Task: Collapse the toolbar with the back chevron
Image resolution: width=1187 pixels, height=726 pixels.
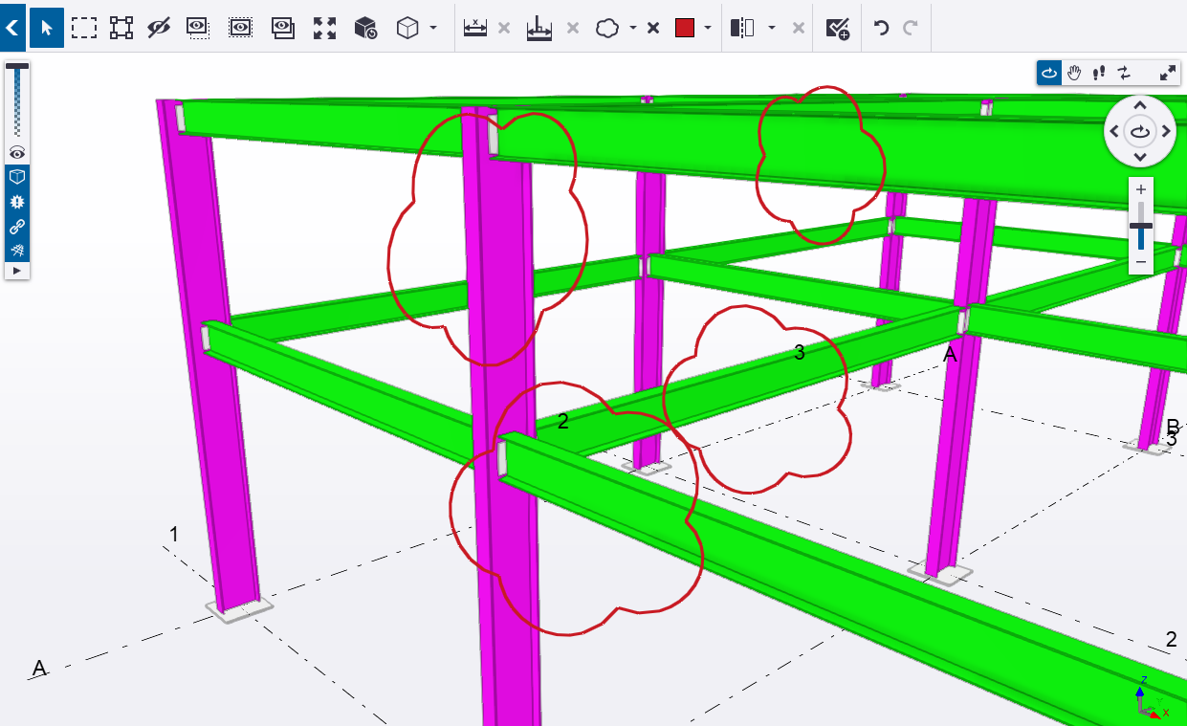Action: (x=12, y=28)
